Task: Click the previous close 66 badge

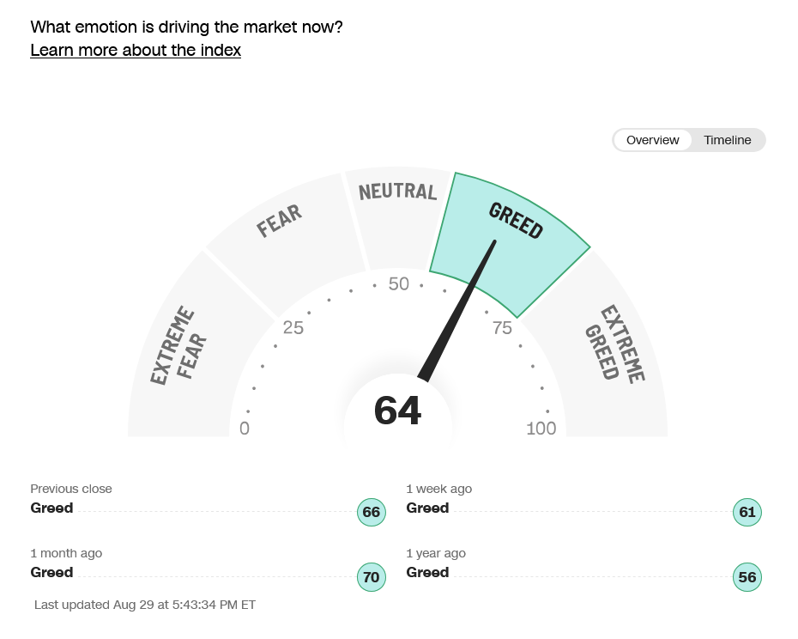Action: click(x=372, y=512)
